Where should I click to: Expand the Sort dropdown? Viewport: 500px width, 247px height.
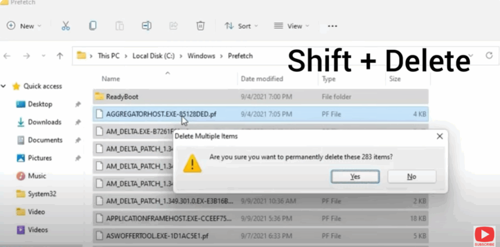(x=241, y=26)
